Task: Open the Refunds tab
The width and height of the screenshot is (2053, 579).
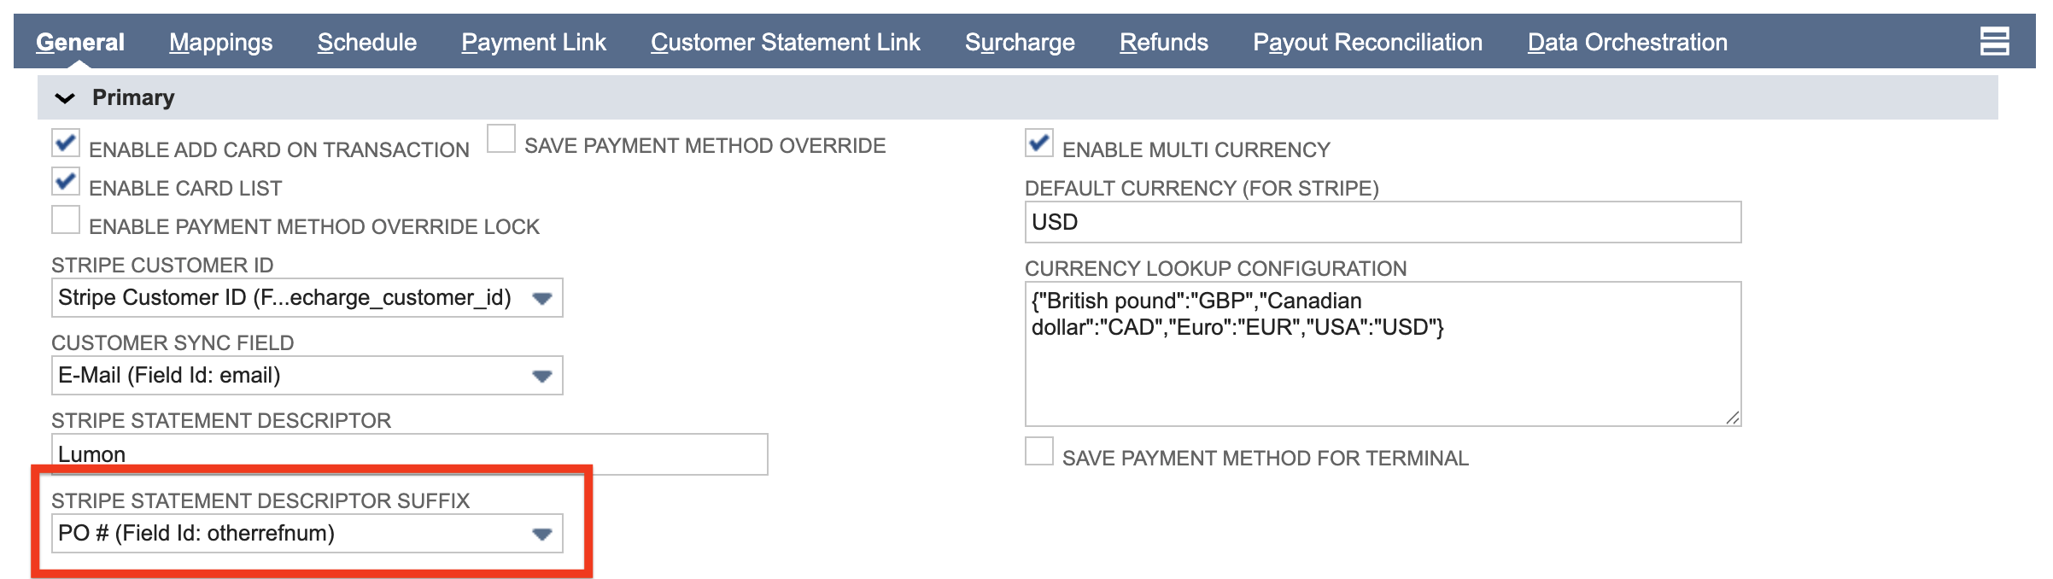Action: (1165, 42)
